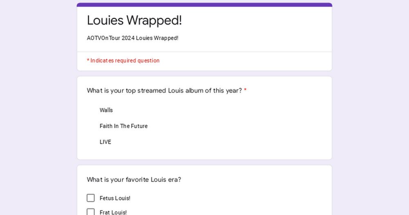Pick the LIVE album option

(105, 142)
